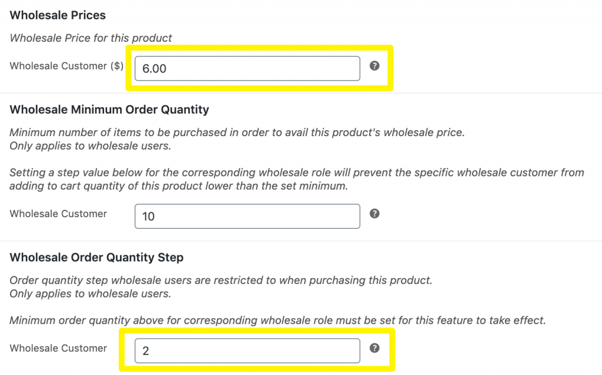Click the "Wholesale Price for this product" description
602x375 pixels.
(91, 38)
